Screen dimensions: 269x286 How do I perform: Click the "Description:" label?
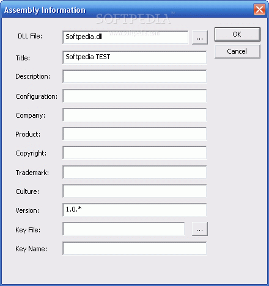[33, 76]
